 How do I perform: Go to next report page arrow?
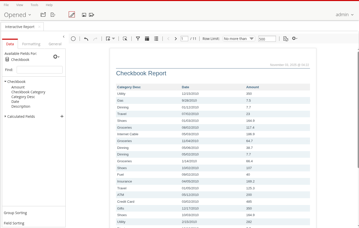coord(176,39)
